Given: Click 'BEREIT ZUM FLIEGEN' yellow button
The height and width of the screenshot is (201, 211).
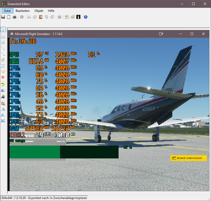Looking at the screenshot, I should 188,158.
